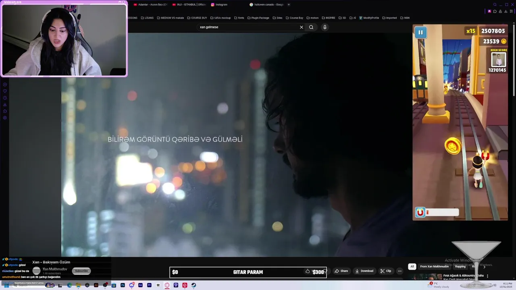The height and width of the screenshot is (290, 516).
Task: Open Adobe Premiere Pro from the taskbar
Action: point(149,285)
